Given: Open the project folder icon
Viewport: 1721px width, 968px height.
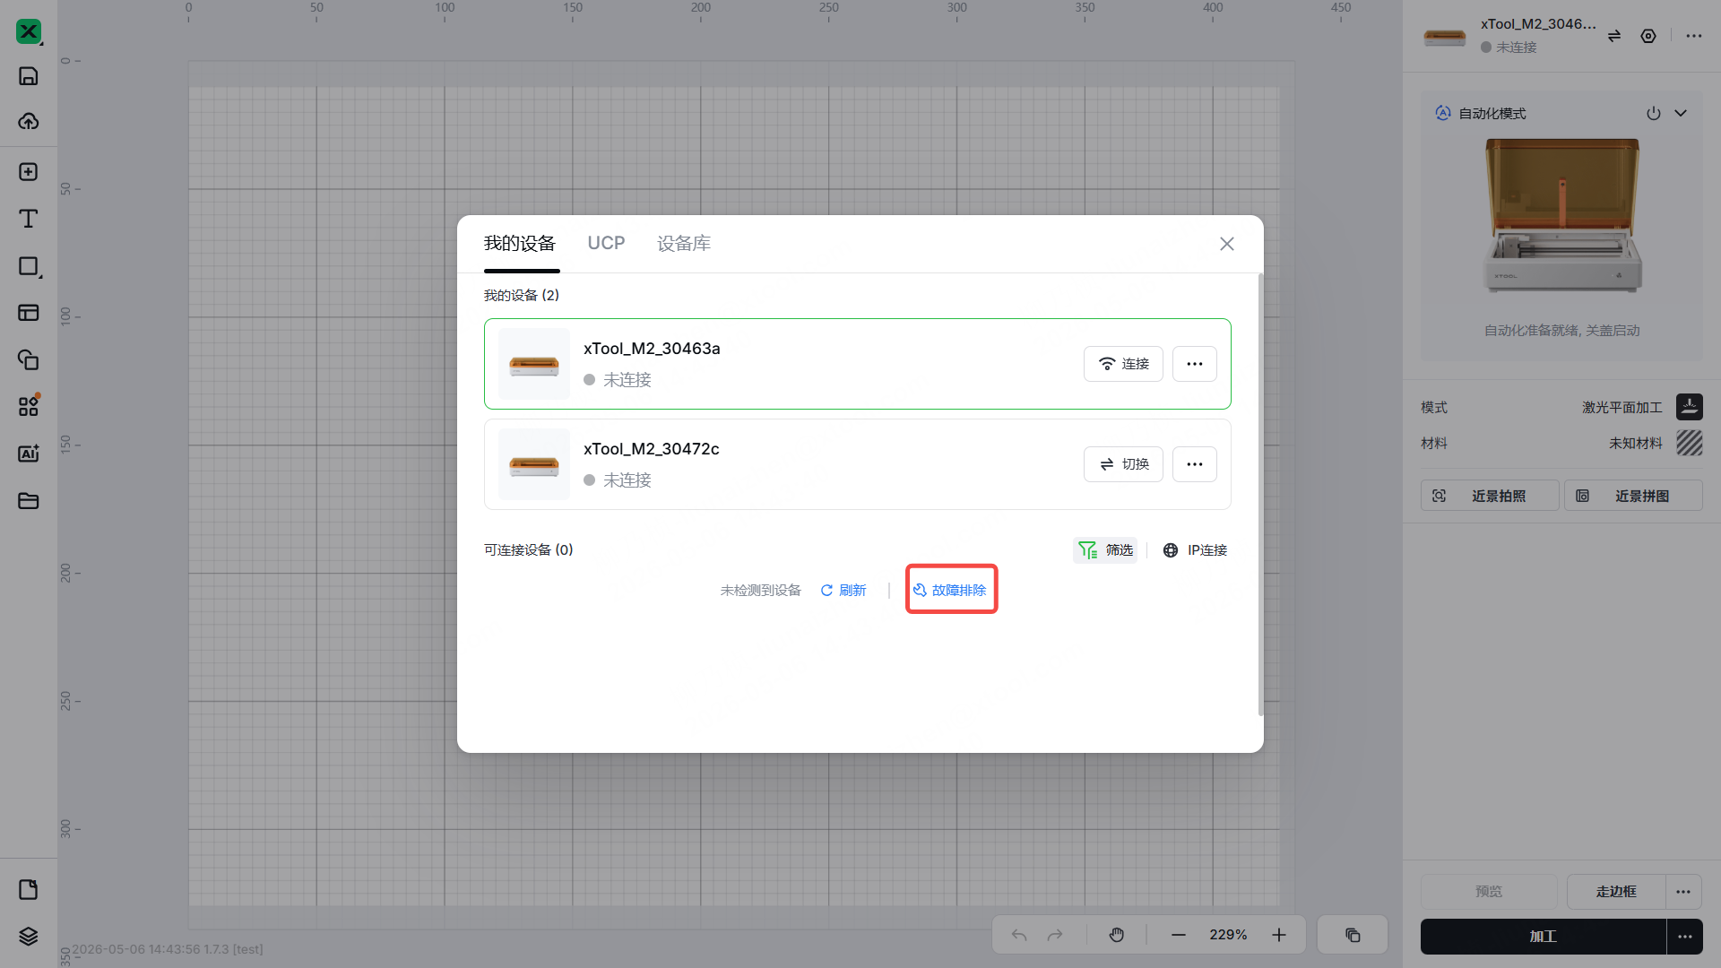Looking at the screenshot, I should 29,500.
